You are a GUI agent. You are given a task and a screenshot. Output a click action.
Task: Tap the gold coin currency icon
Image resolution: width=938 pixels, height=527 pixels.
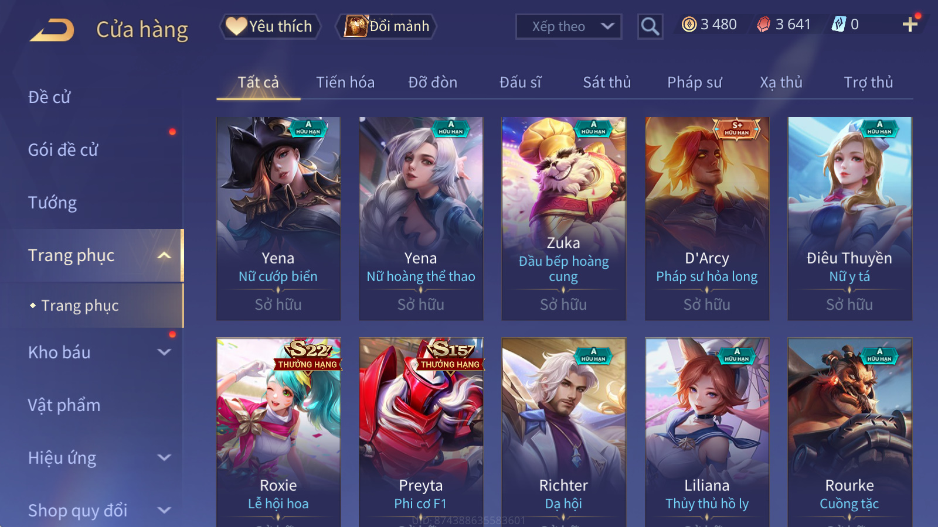coord(689,25)
